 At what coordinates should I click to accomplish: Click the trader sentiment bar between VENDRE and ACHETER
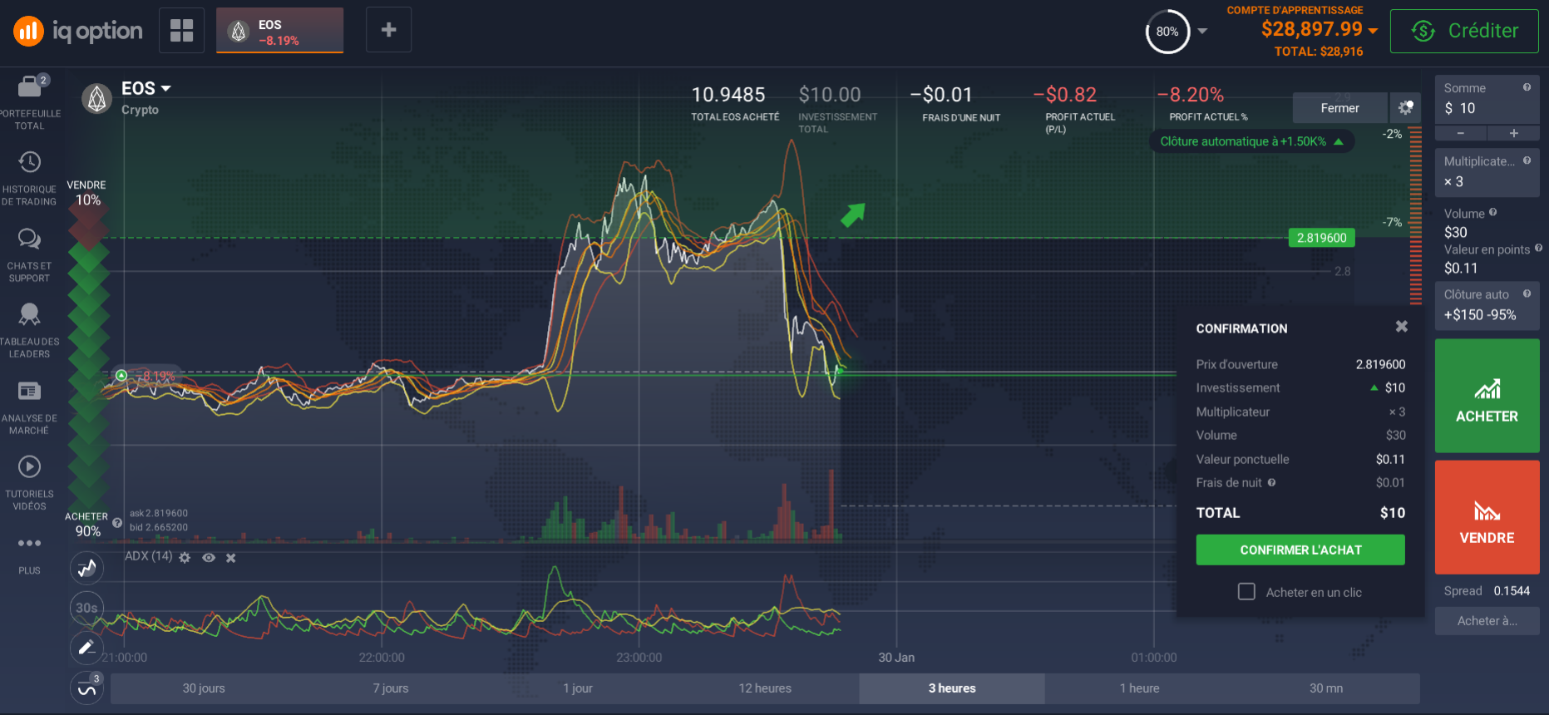coord(88,357)
